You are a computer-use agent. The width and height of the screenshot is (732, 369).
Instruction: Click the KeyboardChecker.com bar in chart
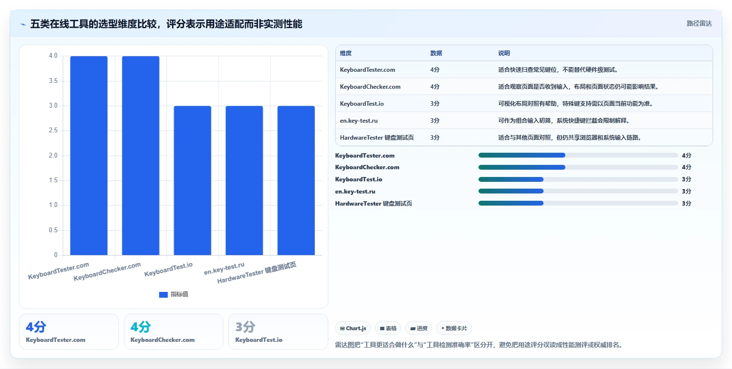click(140, 156)
